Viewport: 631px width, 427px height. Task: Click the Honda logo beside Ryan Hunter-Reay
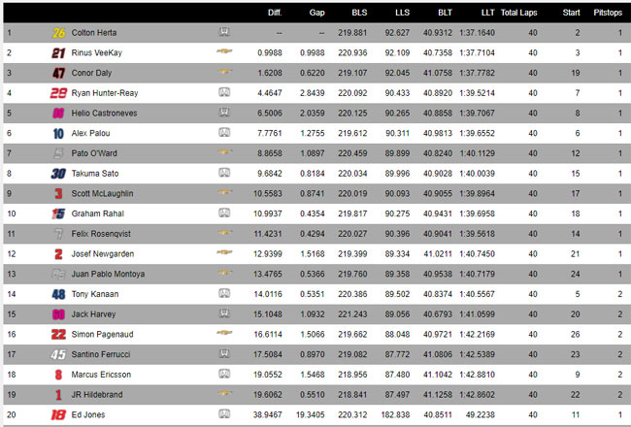(x=224, y=92)
